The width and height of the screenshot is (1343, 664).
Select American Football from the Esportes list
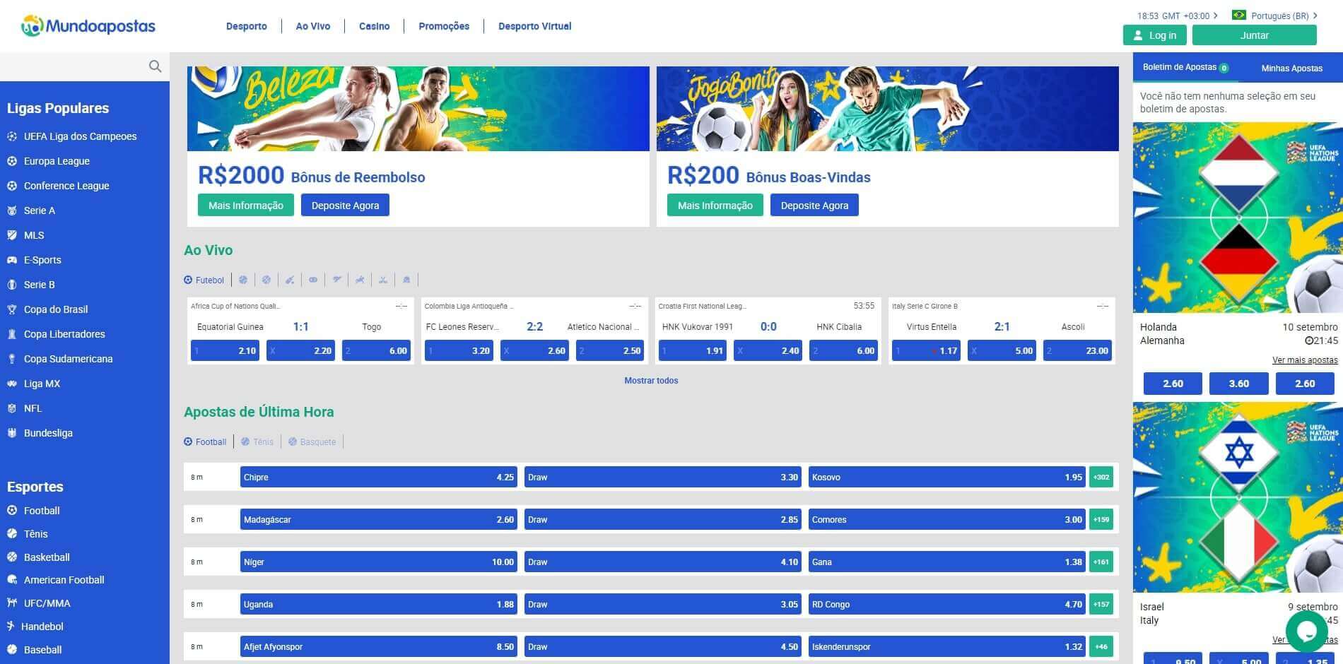64,579
